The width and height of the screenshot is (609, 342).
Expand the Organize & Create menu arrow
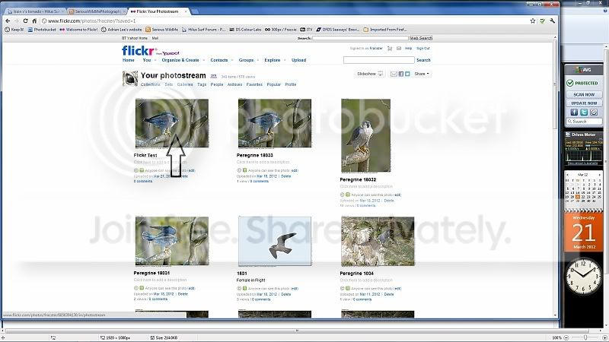[x=203, y=61]
